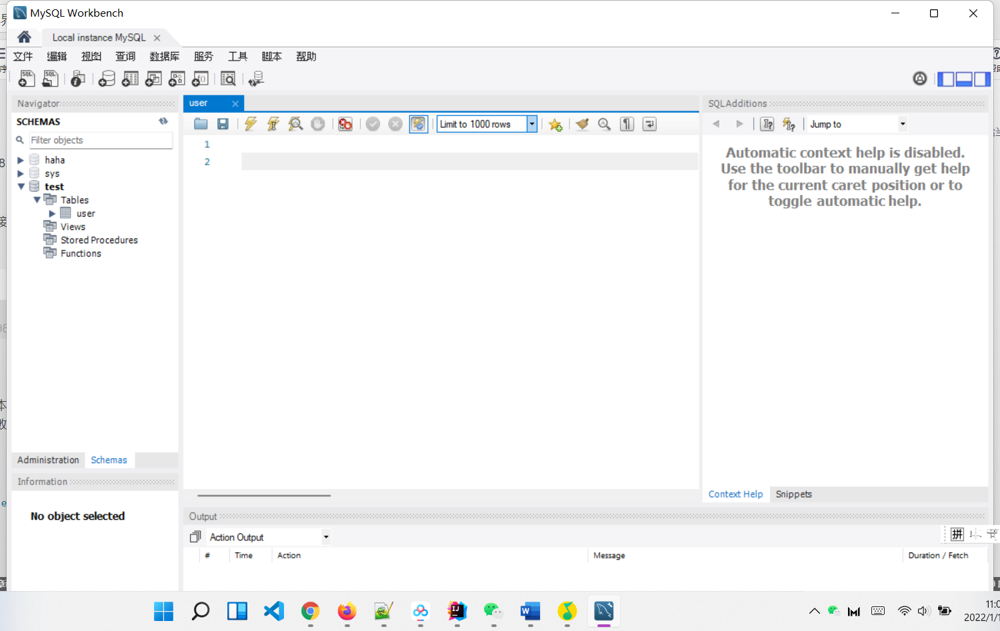Toggle sidebar panel visibility
The height and width of the screenshot is (631, 1000).
point(946,79)
